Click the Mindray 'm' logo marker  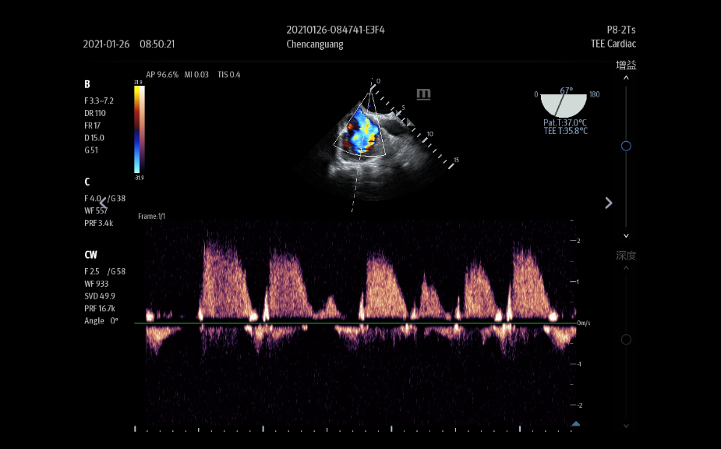(x=423, y=94)
